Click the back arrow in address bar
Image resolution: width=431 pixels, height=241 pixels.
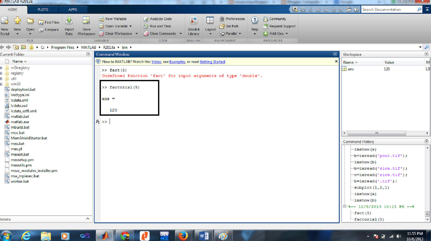point(2,47)
